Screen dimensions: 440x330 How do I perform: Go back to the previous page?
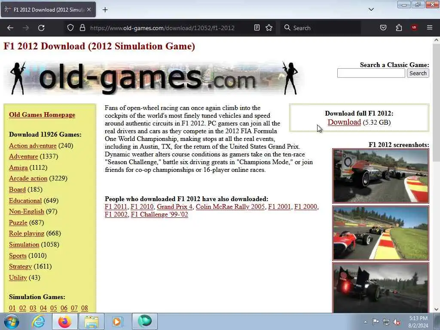10,28
